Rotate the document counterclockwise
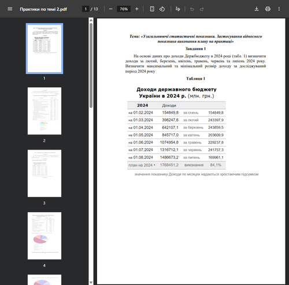Viewport: 289px width, 285px height. pos(162,9)
